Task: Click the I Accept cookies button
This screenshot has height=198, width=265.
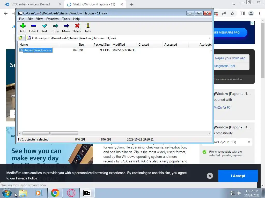Action: tap(238, 176)
